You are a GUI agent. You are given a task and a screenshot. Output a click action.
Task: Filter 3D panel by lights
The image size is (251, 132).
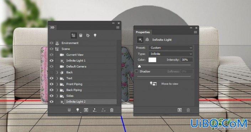(95, 35)
